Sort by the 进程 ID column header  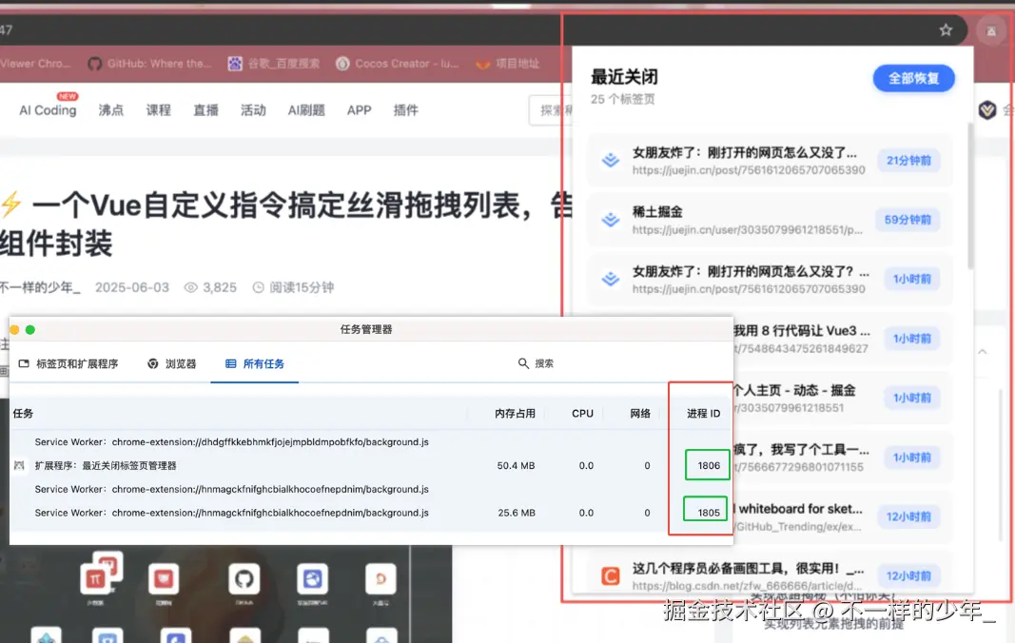coord(703,414)
